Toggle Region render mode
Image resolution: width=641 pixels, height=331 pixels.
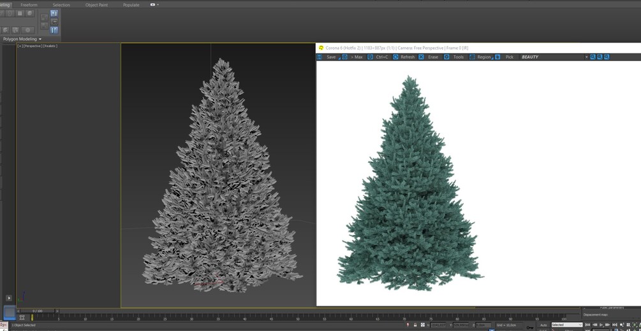(x=484, y=57)
